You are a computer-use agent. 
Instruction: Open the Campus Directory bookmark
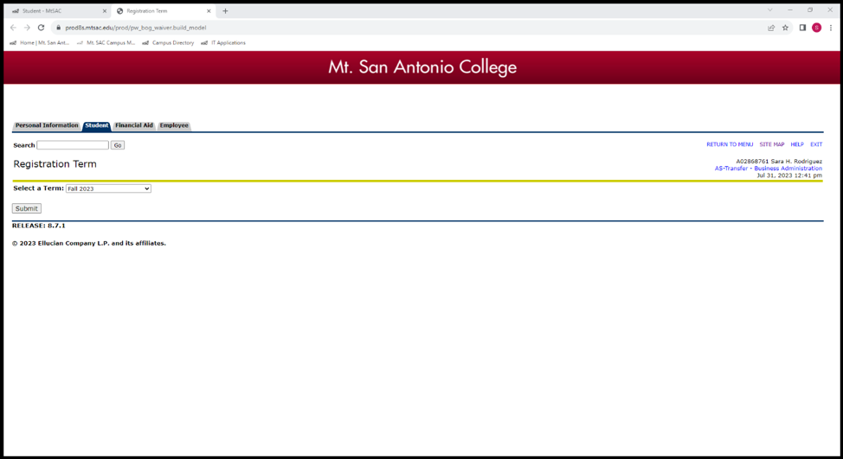pyautogui.click(x=168, y=43)
